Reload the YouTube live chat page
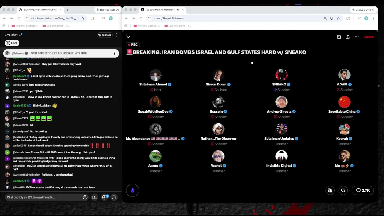This screenshot has width=384, height=216. point(19,19)
